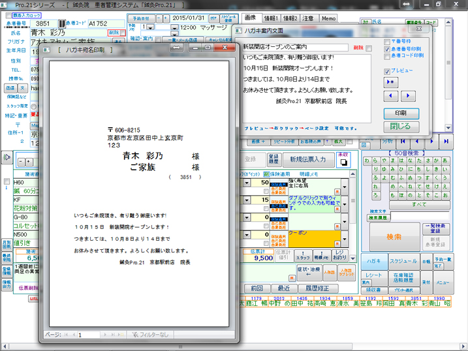Click the 検索文字 input field
This screenshot has height=351, width=468.
point(420,216)
